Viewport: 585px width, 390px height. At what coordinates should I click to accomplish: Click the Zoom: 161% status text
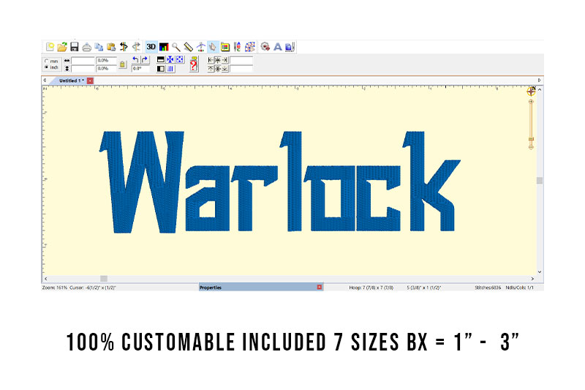pyautogui.click(x=54, y=288)
